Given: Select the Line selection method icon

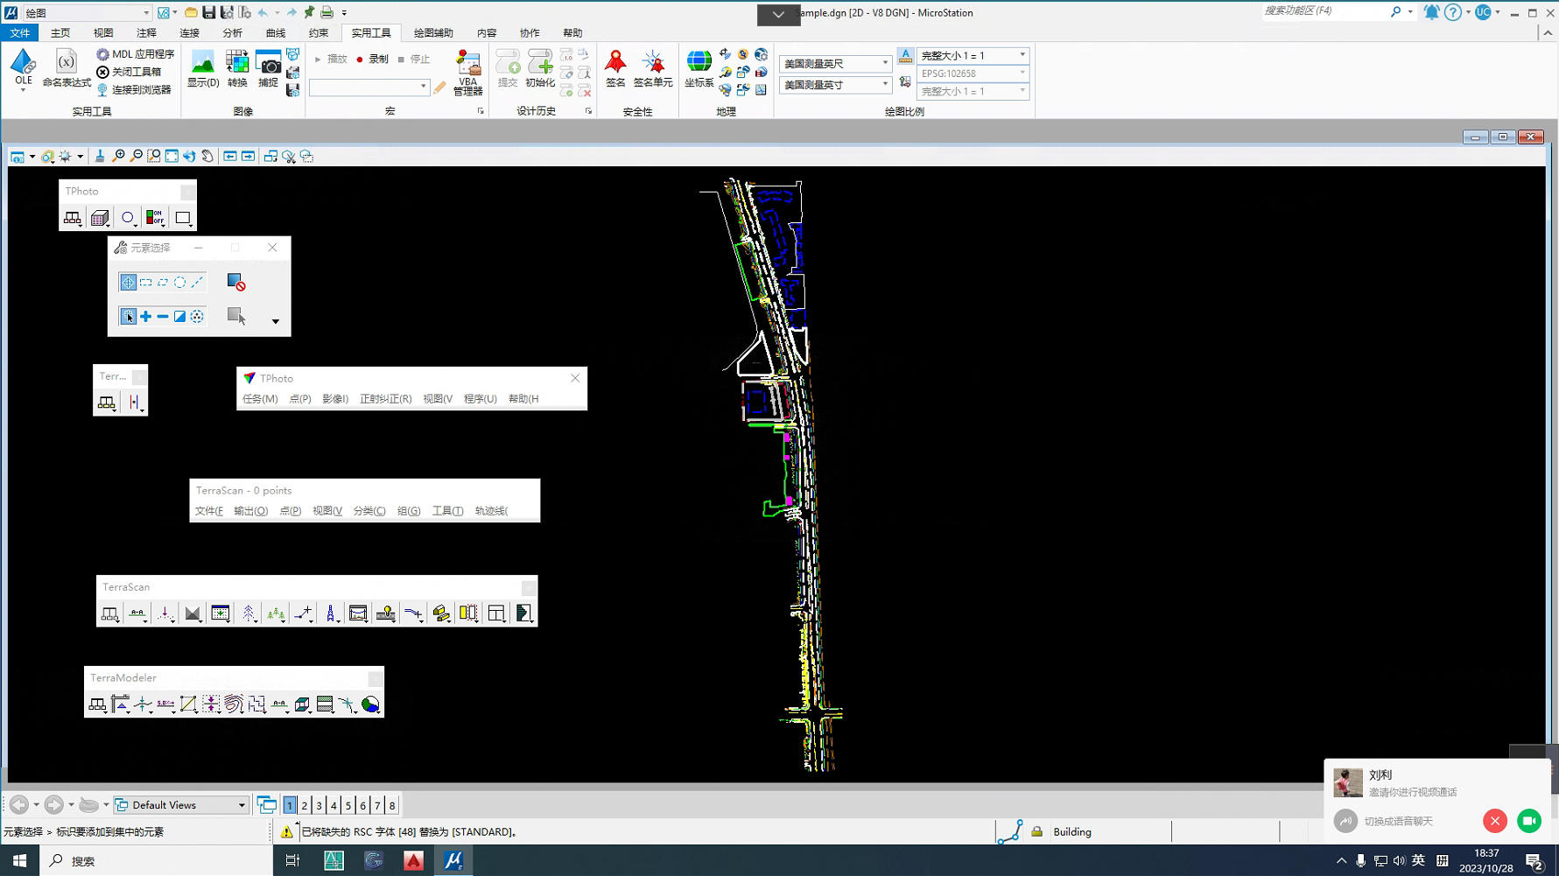Looking at the screenshot, I should click(197, 282).
